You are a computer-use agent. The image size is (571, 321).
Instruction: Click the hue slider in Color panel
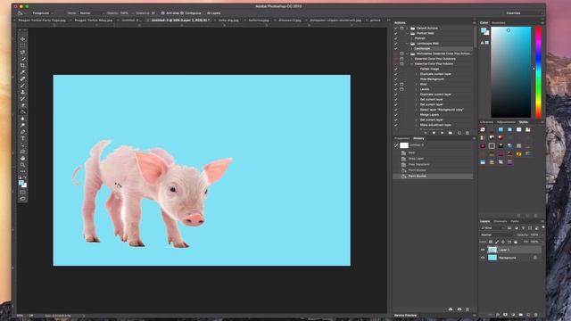click(538, 72)
